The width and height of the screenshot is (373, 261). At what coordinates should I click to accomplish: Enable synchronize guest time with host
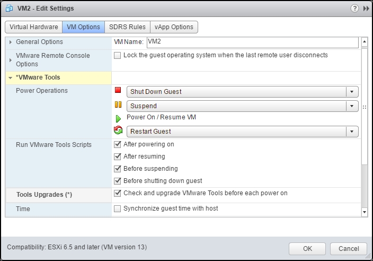[117, 208]
